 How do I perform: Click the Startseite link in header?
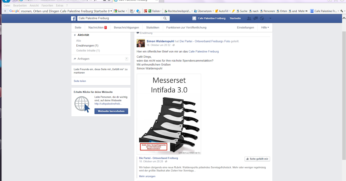[235, 18]
